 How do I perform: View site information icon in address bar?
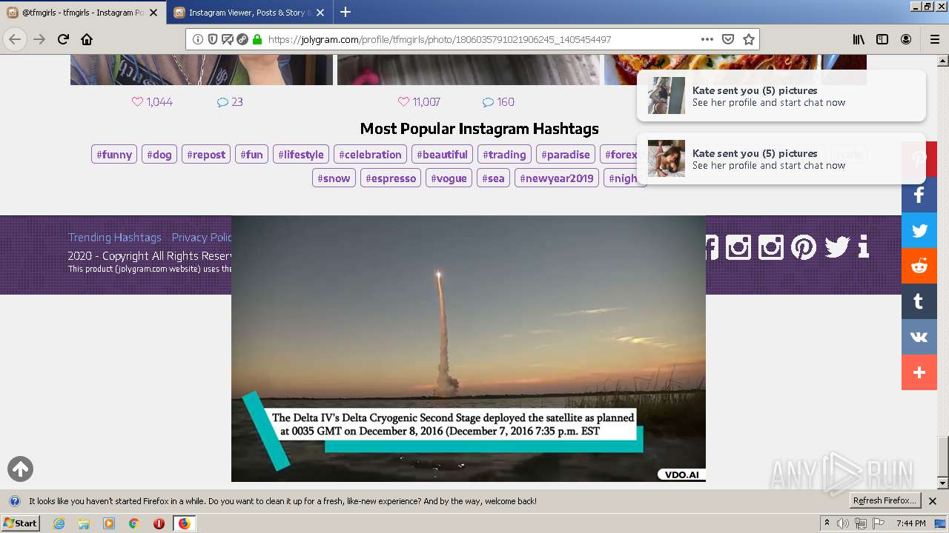(198, 39)
